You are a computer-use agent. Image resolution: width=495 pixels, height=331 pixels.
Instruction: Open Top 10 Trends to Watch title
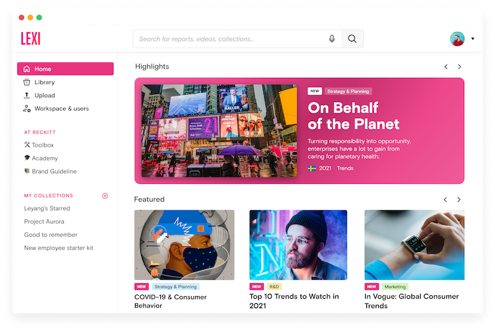[295, 301]
